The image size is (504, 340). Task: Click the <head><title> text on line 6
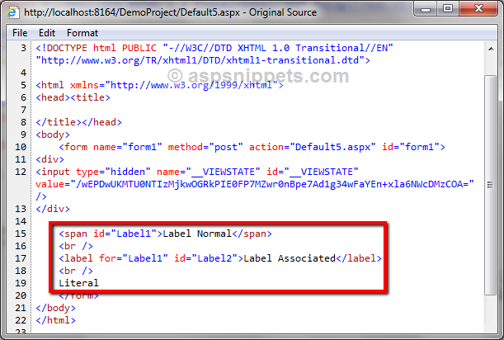[73, 97]
